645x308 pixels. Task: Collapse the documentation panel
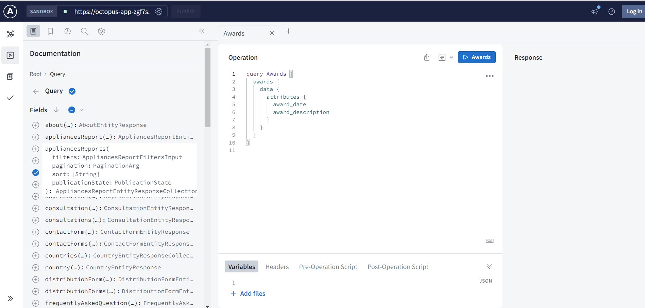tap(202, 31)
